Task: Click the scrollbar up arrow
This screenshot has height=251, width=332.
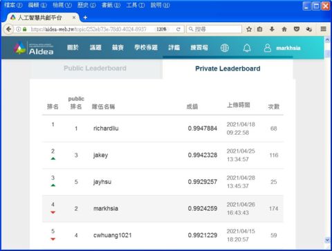Action: (x=327, y=40)
